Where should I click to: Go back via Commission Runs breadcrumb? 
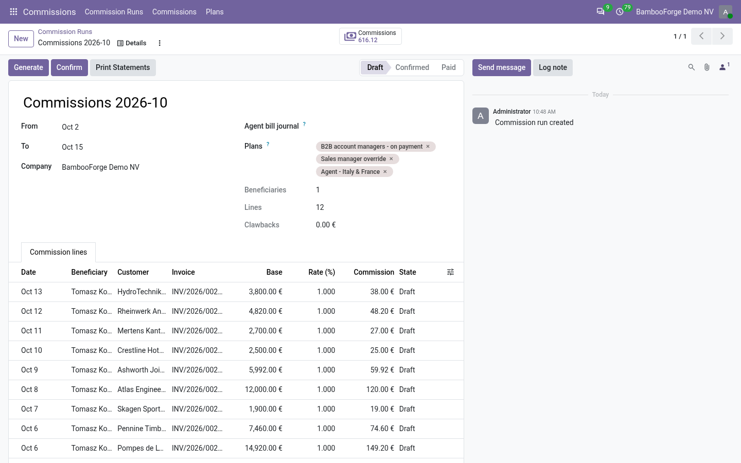pos(65,32)
